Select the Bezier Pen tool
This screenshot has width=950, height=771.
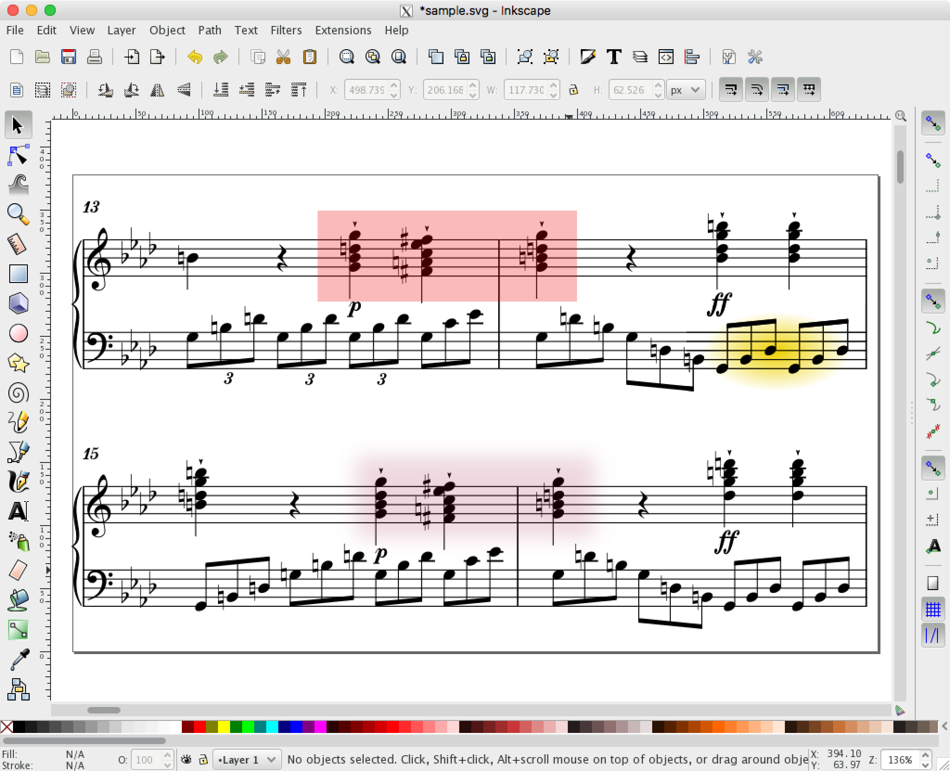coord(18,452)
